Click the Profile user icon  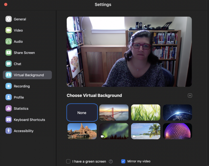(9, 97)
